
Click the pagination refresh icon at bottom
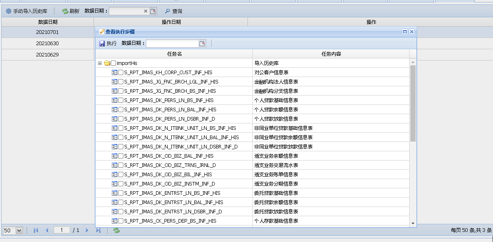pyautogui.click(x=116, y=230)
